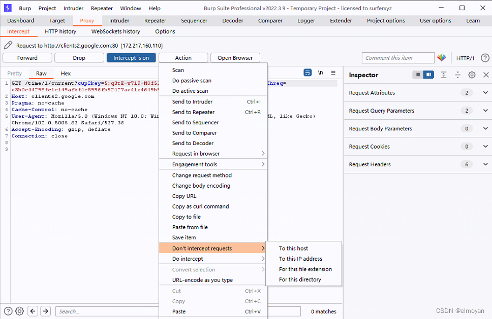This screenshot has width=492, height=319.
Task: Open proxy settings gear at the bottom left
Action: click(x=19, y=311)
